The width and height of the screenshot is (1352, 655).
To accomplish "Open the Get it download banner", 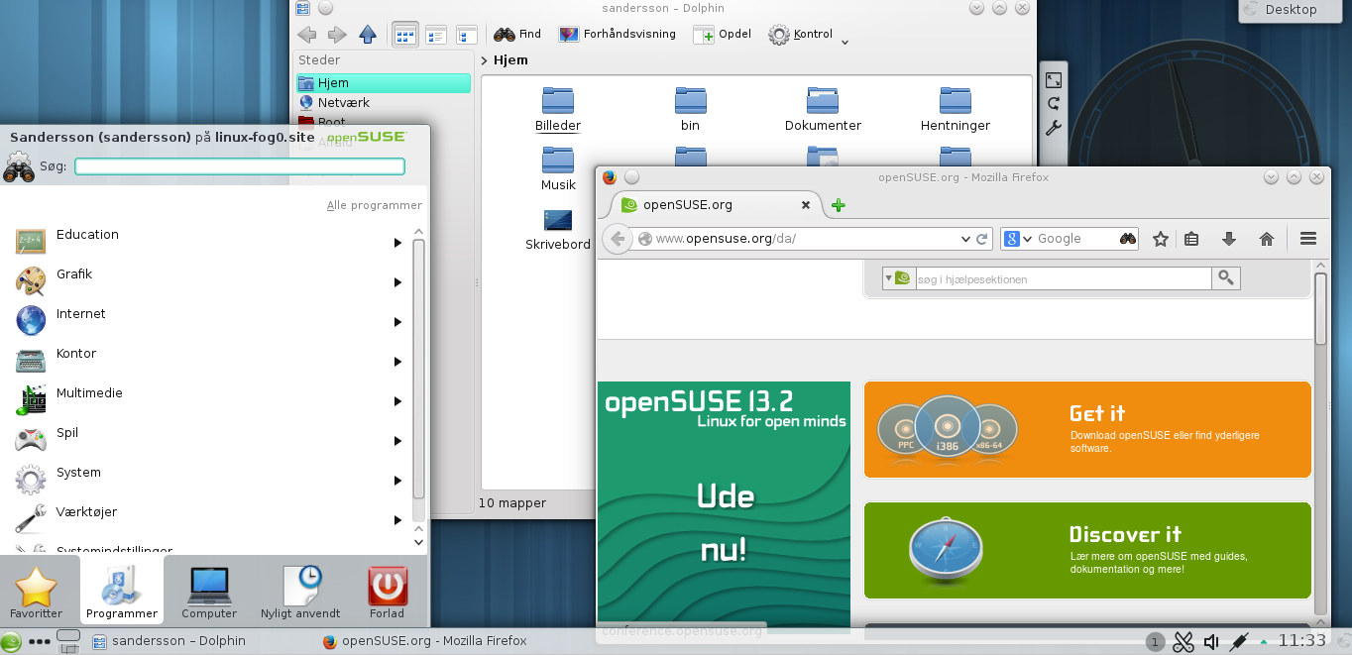I will click(1087, 430).
